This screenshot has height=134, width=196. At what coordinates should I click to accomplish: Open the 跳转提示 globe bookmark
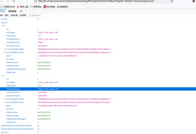coord(63,7)
